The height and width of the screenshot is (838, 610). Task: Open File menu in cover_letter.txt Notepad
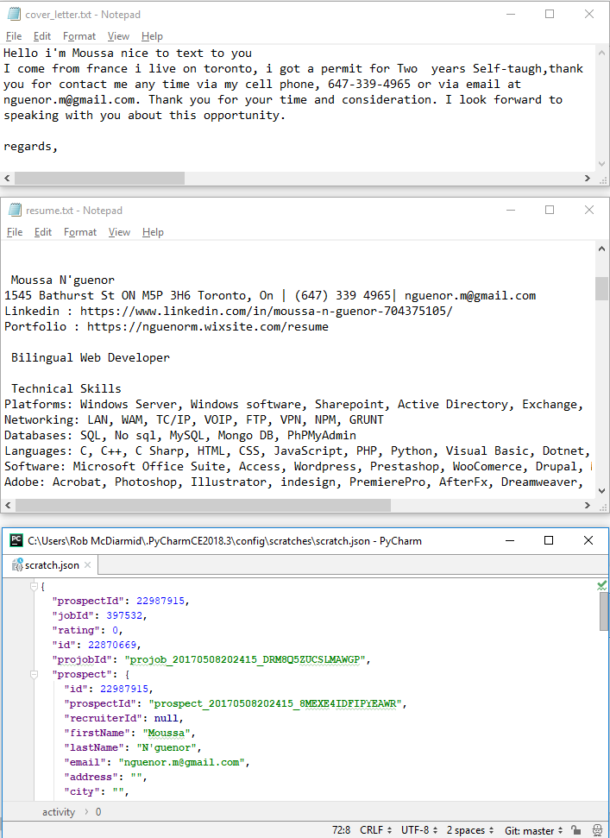[14, 36]
